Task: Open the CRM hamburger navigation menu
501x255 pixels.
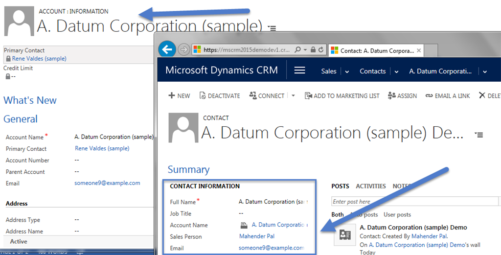Action: point(299,70)
